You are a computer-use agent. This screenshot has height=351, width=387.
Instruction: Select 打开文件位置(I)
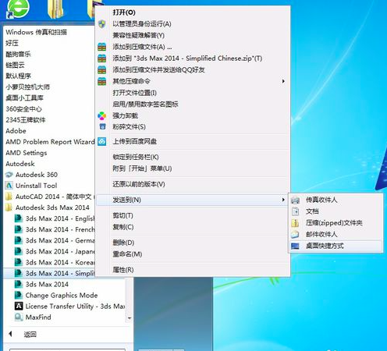[x=134, y=93]
